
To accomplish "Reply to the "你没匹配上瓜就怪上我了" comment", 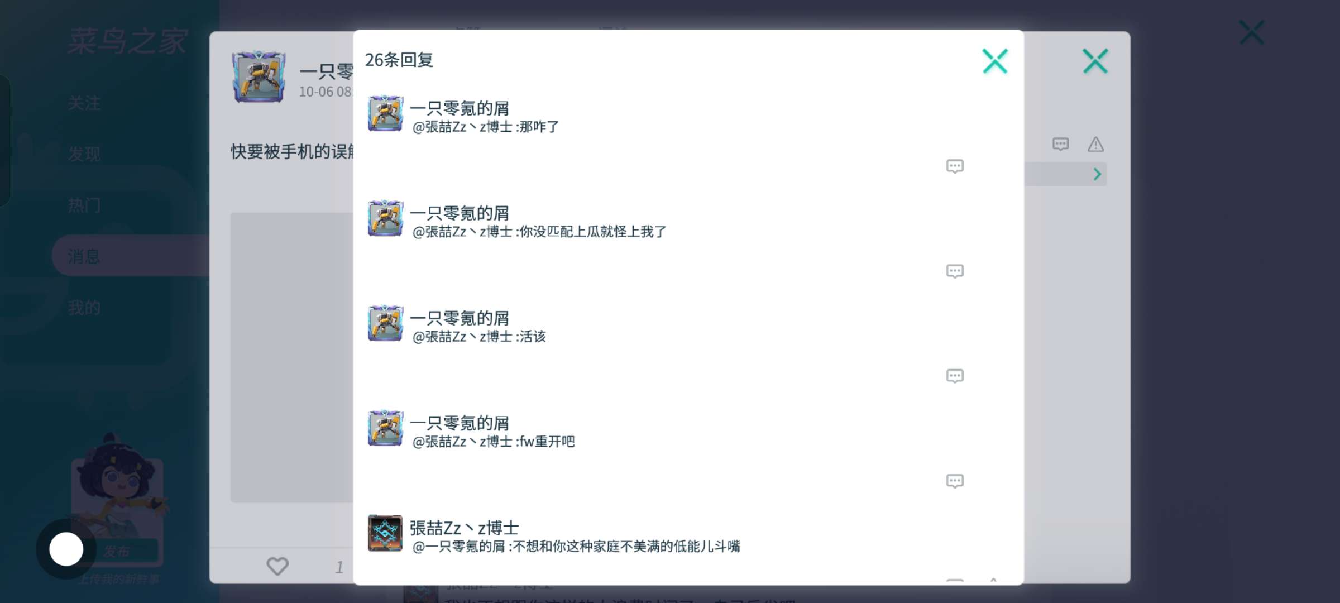I will point(955,271).
